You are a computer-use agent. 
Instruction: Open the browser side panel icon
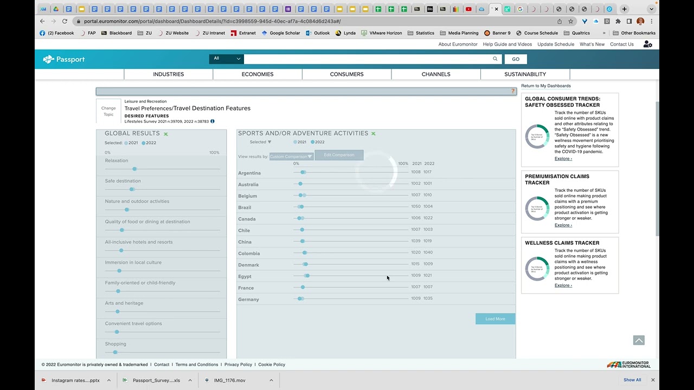tap(629, 21)
